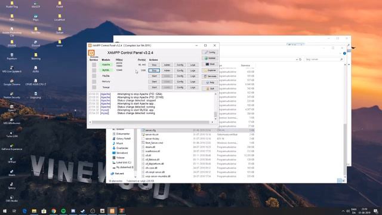Select Musik in Explorer sidebar
Viewport: 382px width, 215px height.
pyautogui.click(x=118, y=143)
